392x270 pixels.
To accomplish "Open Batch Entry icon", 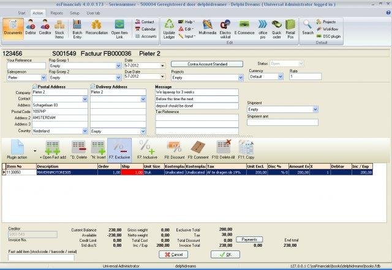I will coord(77,29).
